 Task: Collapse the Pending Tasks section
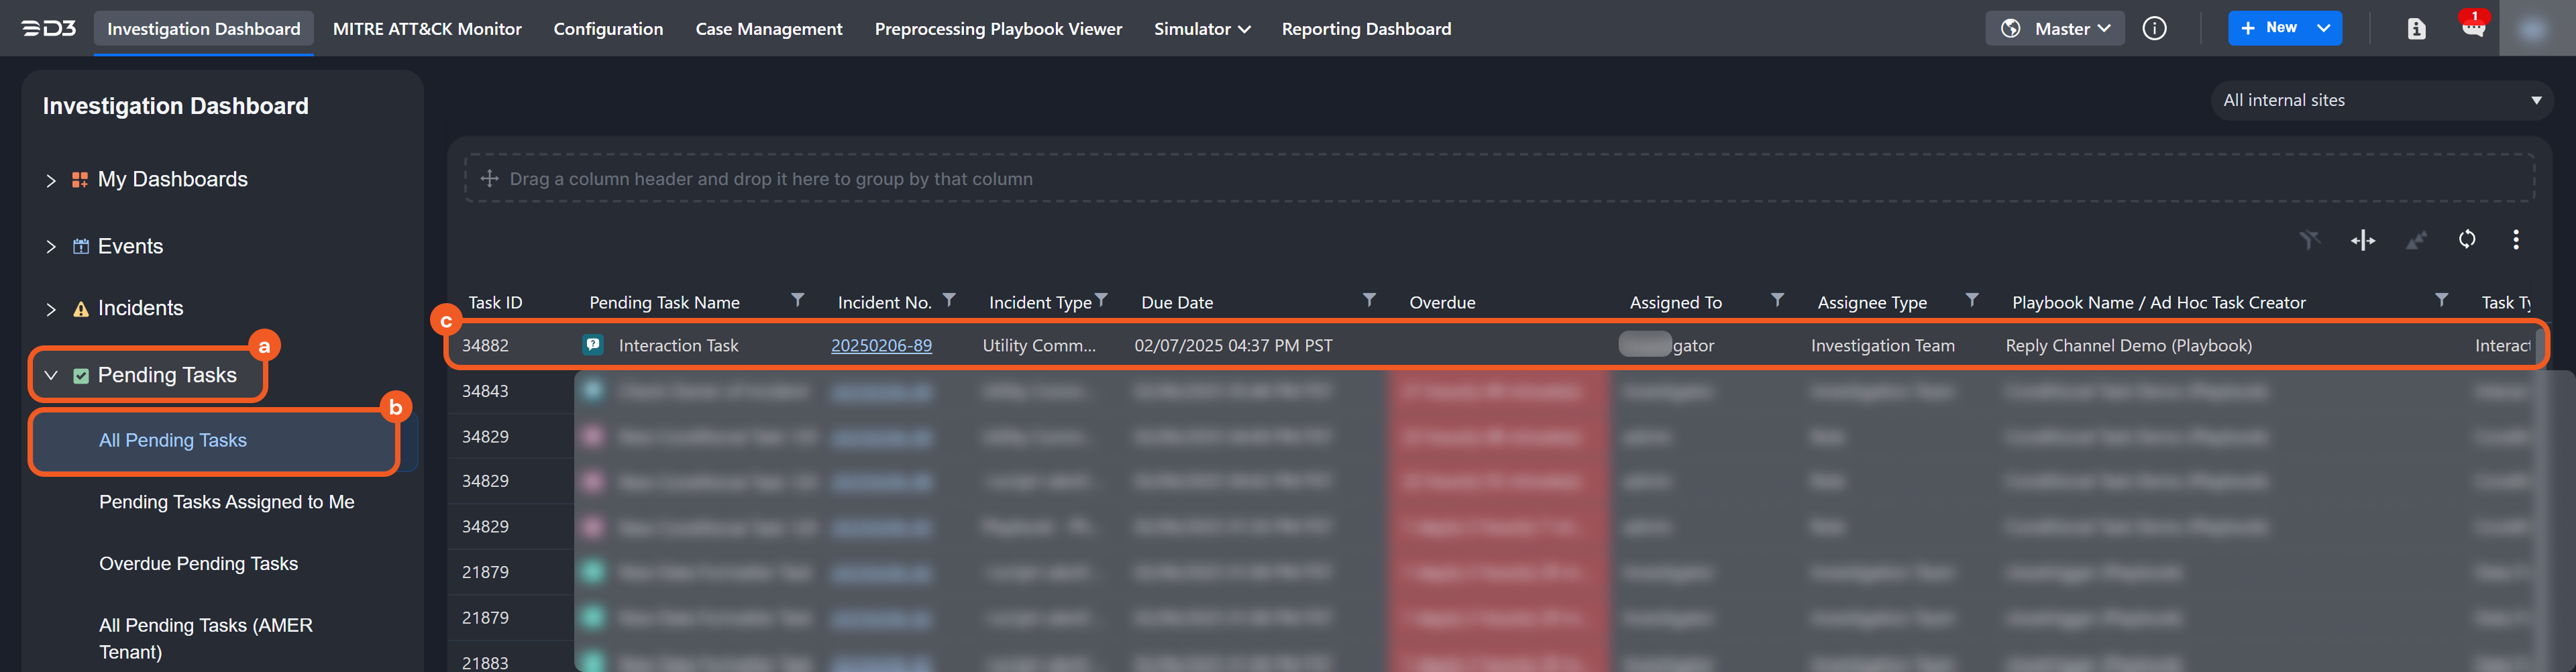51,376
